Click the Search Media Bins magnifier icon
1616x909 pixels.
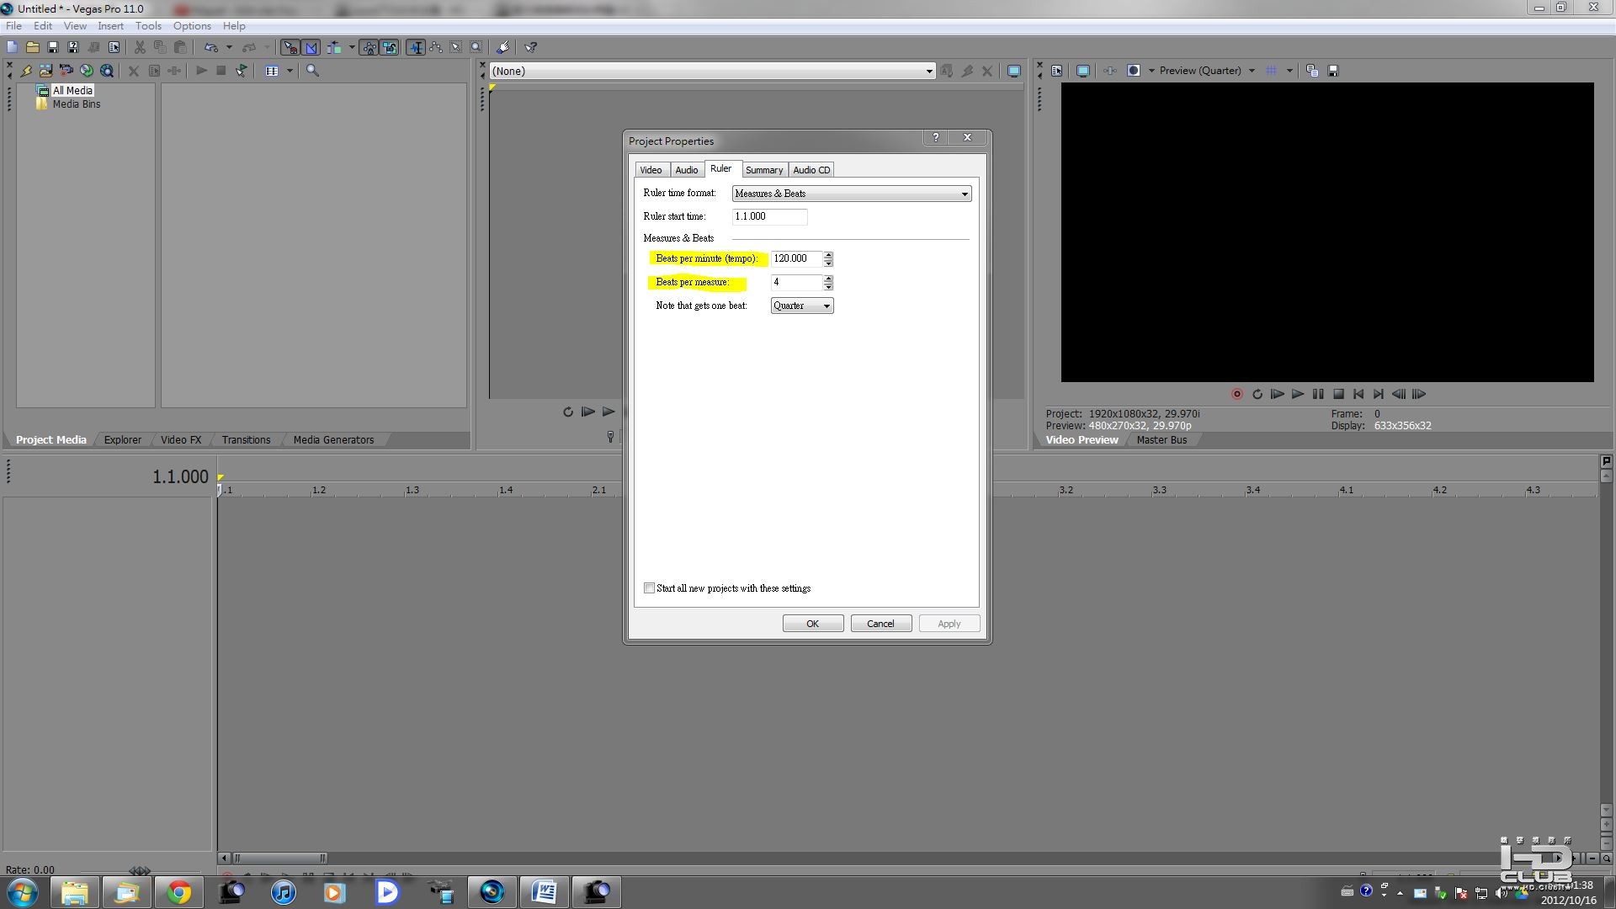tap(312, 72)
